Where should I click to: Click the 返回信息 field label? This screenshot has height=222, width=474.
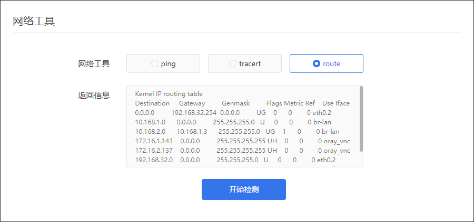[x=94, y=96]
